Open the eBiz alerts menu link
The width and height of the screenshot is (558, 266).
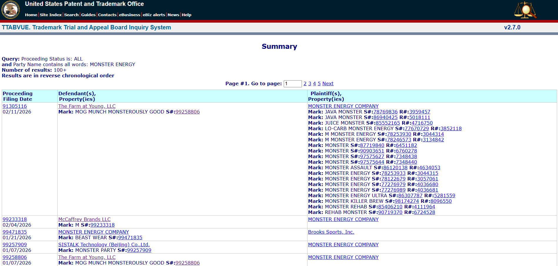pyautogui.click(x=154, y=15)
